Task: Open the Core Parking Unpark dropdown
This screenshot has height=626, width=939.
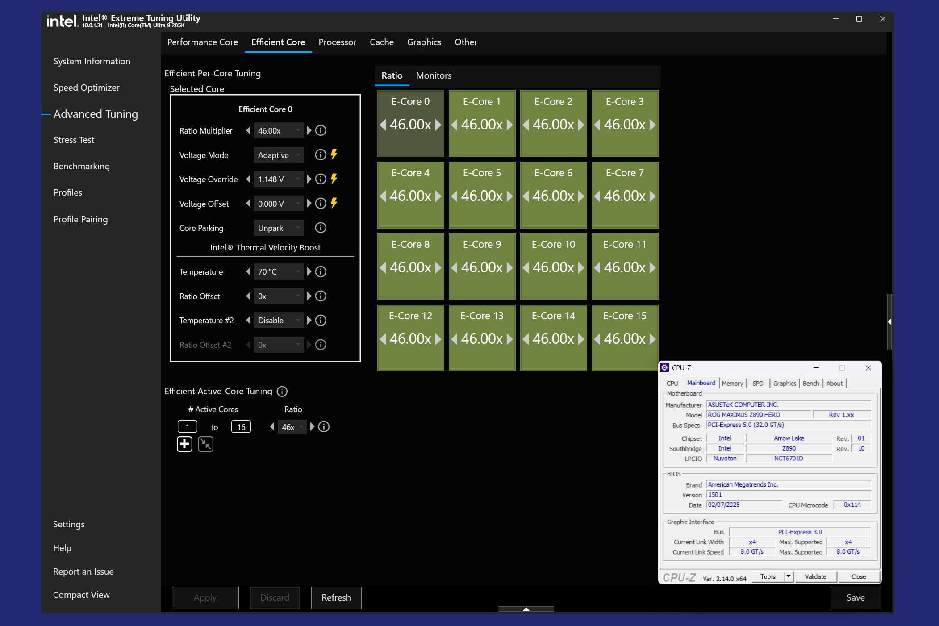Action: [x=278, y=228]
